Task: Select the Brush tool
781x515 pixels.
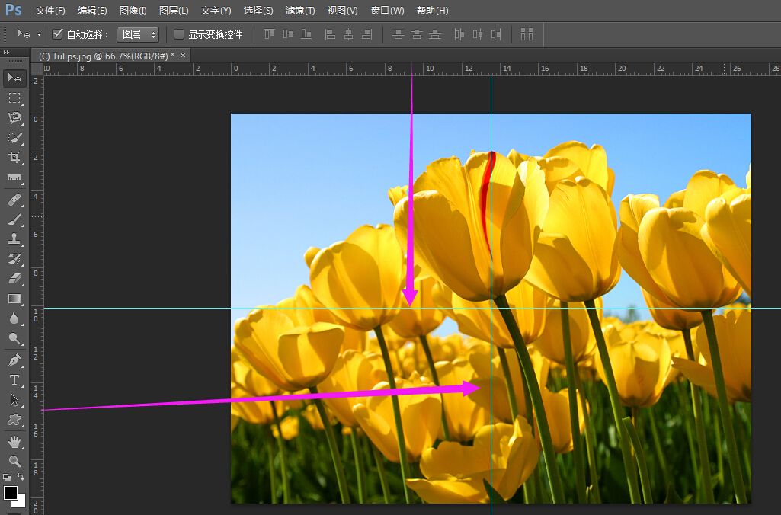Action: click(14, 219)
